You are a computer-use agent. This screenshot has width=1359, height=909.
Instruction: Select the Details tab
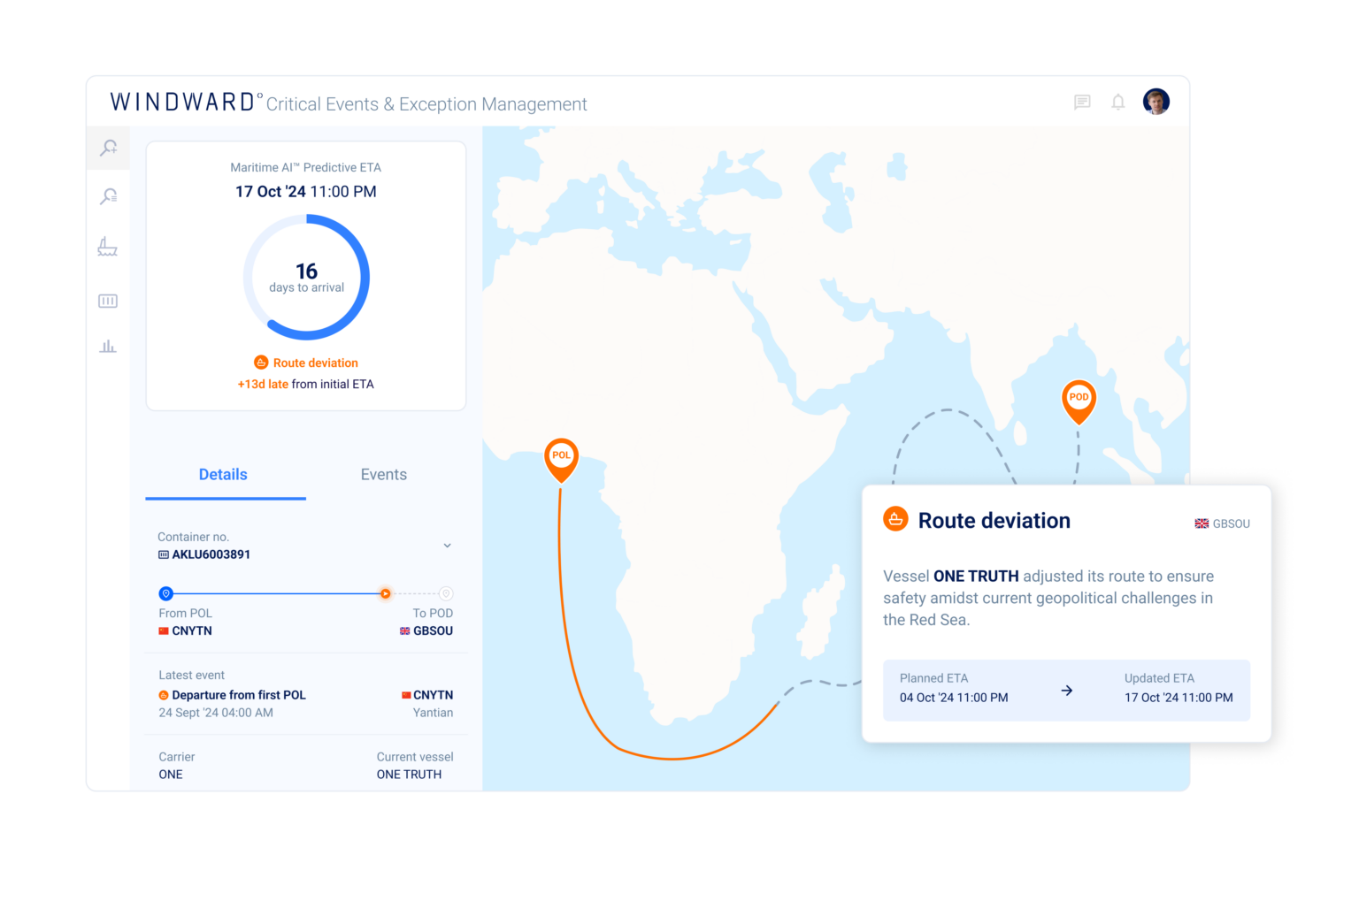223,475
